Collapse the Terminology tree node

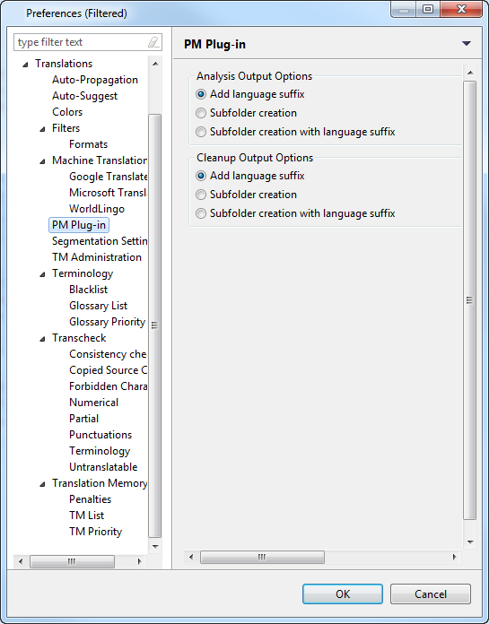(x=42, y=274)
